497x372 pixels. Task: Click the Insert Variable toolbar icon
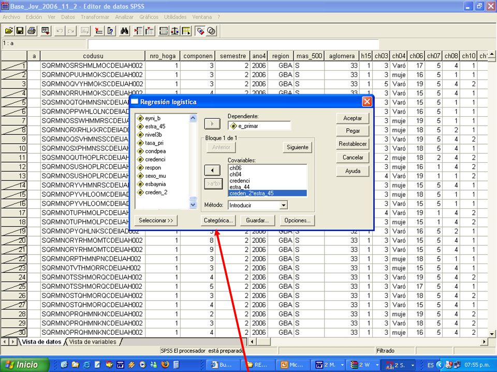pyautogui.click(x=150, y=31)
